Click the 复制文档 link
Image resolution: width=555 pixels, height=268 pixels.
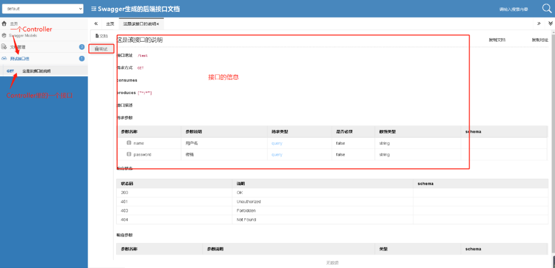point(497,40)
